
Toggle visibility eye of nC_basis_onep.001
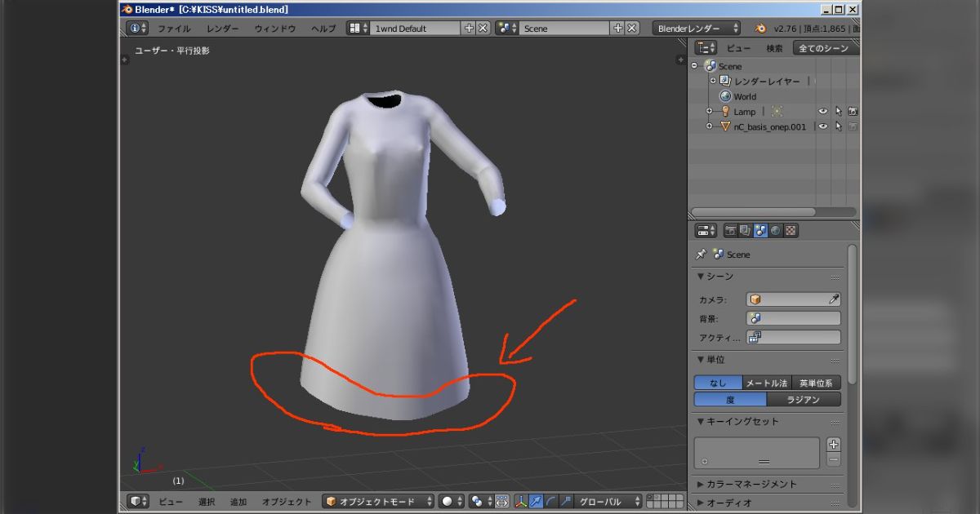click(x=822, y=126)
